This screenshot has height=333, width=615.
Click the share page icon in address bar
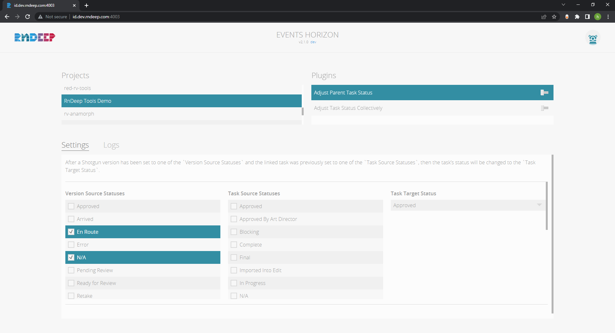544,17
